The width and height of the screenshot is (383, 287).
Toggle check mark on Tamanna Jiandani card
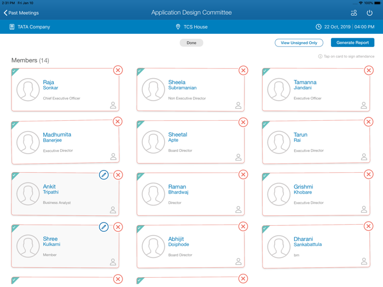coord(265,72)
